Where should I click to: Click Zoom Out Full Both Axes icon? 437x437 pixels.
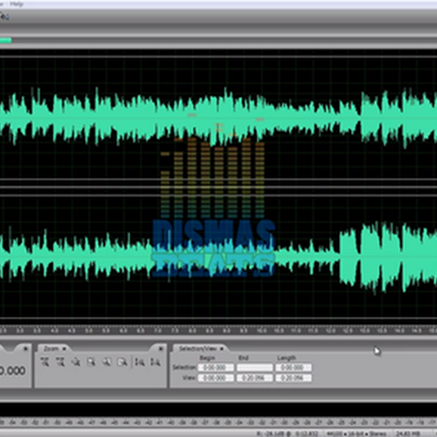pos(76,361)
